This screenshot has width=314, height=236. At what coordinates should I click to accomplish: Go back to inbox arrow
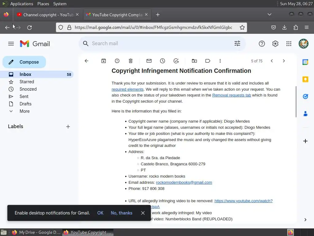click(86, 61)
